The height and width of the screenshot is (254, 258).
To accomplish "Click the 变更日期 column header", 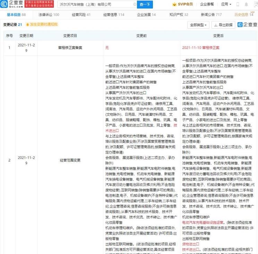I will [x=26, y=36].
